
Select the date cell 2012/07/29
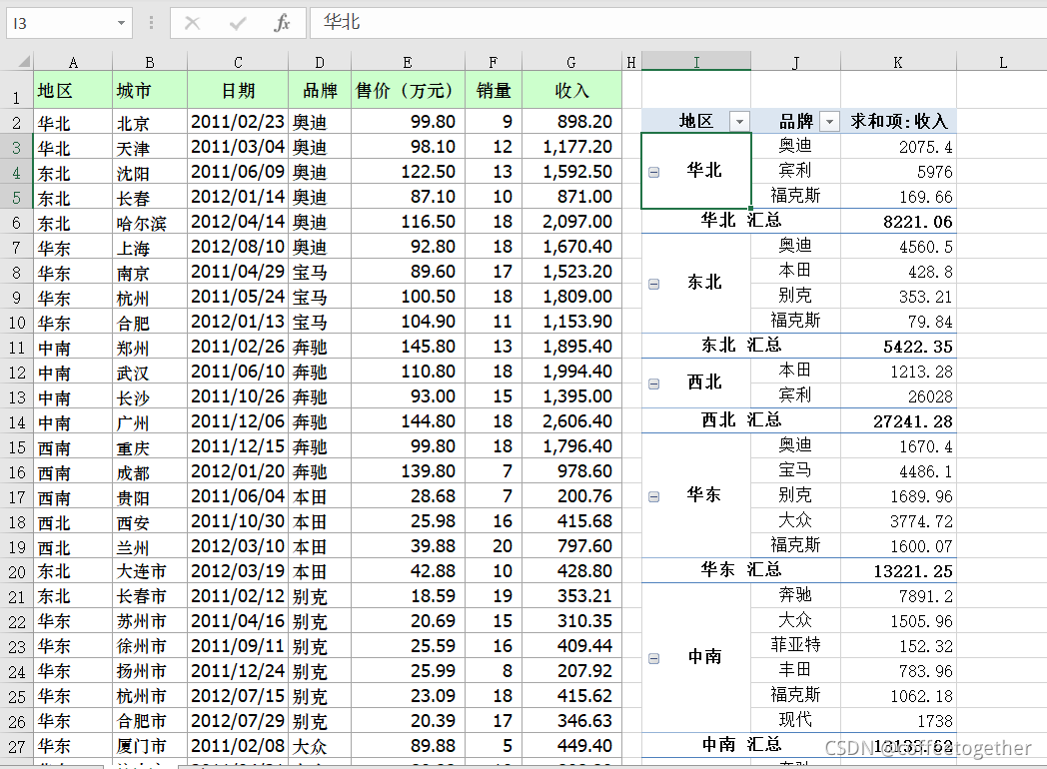238,722
